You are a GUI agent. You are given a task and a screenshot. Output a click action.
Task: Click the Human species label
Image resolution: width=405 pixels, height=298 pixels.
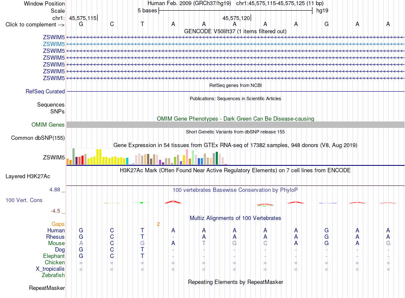56,230
